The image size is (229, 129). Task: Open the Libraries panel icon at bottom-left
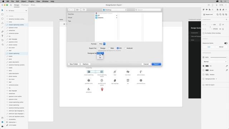click(x=3, y=118)
